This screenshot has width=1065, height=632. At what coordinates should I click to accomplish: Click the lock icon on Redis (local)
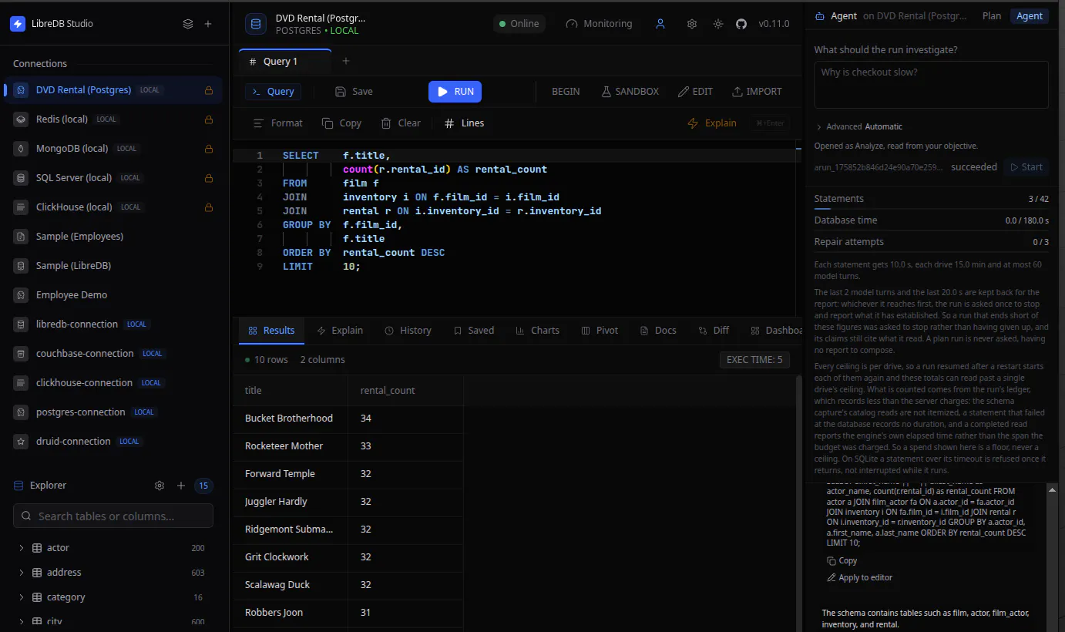208,119
